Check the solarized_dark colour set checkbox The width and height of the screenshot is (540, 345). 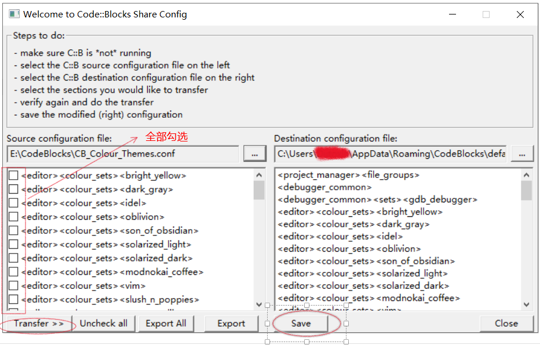(x=13, y=258)
